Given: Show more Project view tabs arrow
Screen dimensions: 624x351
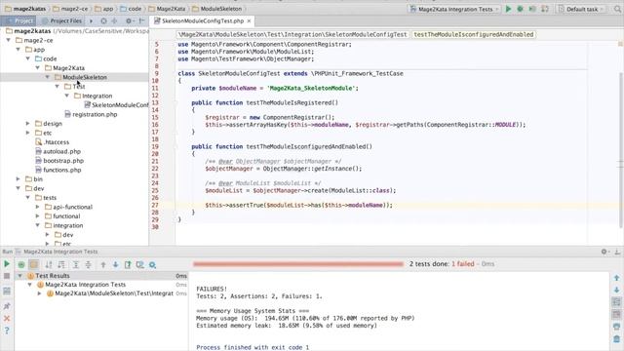Looking at the screenshot, I should tap(91, 20).
